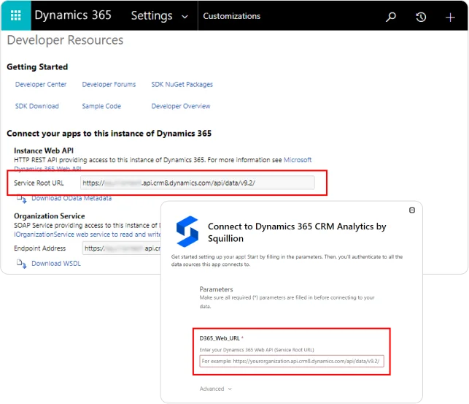This screenshot has width=469, height=404.
Task: Click the Endpoint Address field
Action: (x=121, y=248)
